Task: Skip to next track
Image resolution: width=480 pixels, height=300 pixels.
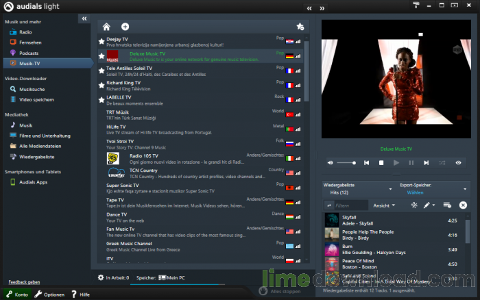Action: pos(426,163)
